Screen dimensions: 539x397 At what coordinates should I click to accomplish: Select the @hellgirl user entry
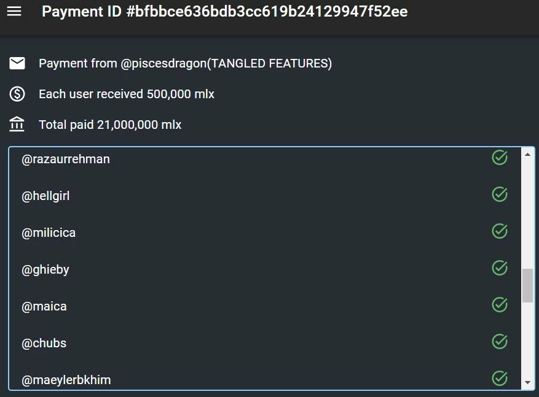point(265,196)
